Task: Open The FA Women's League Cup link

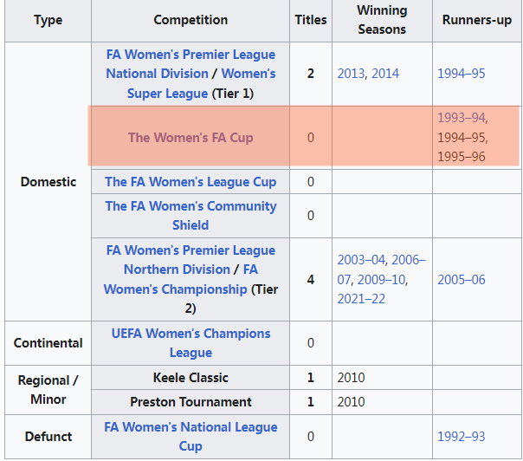Action: (190, 182)
